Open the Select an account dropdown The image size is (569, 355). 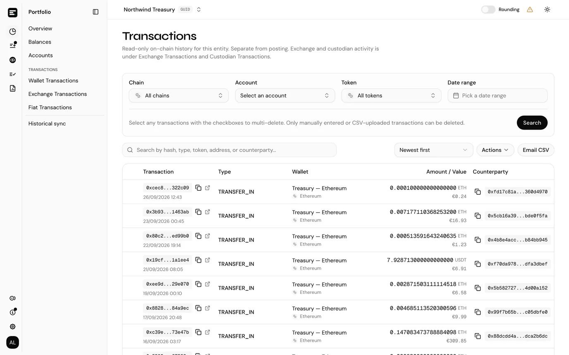(x=285, y=95)
